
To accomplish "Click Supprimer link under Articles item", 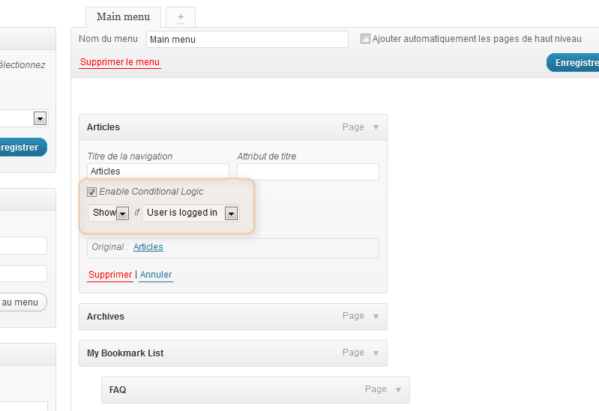I will point(110,275).
